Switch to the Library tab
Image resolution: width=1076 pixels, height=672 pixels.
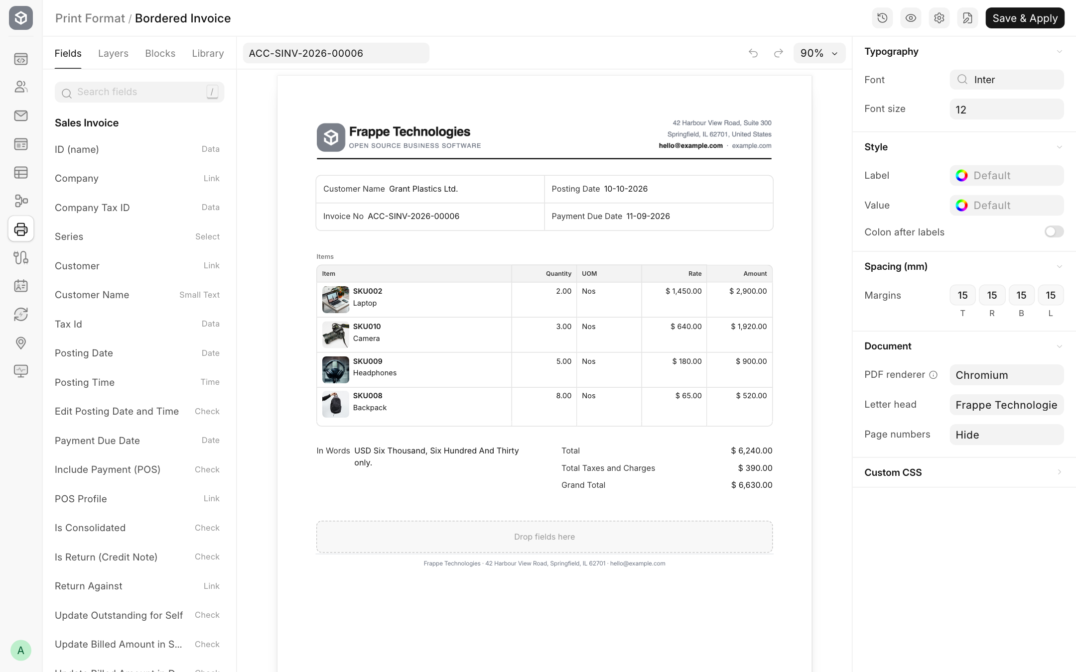pyautogui.click(x=208, y=53)
